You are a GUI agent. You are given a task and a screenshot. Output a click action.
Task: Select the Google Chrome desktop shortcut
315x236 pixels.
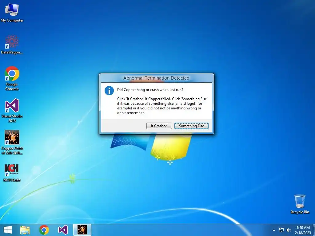12,78
